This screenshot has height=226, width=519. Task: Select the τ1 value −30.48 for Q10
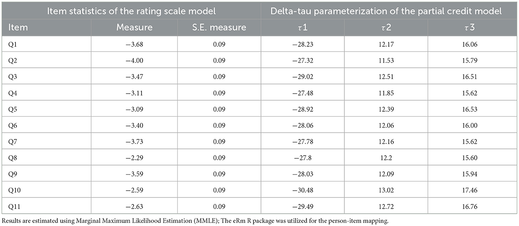(303, 190)
